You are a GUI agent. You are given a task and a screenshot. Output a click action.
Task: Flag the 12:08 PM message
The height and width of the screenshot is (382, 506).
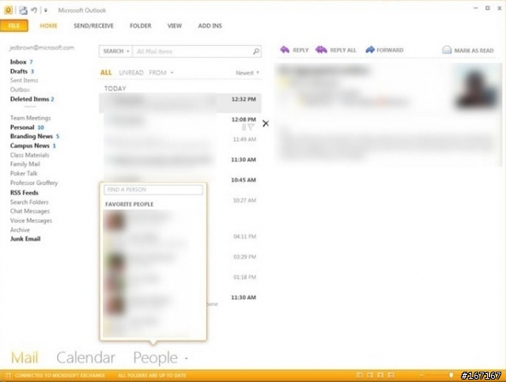[251, 127]
